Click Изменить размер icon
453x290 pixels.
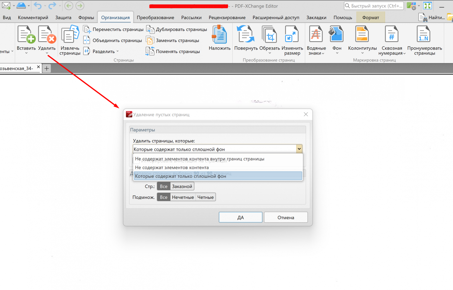[x=292, y=34]
